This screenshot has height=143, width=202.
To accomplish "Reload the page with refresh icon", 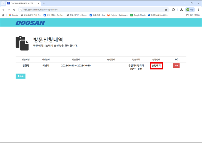I will point(14,10).
